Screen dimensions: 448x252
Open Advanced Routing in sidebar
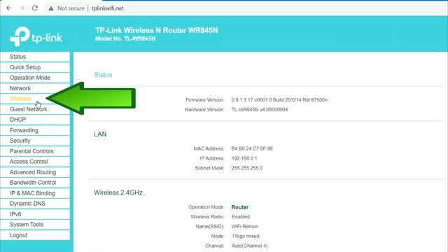coord(35,172)
